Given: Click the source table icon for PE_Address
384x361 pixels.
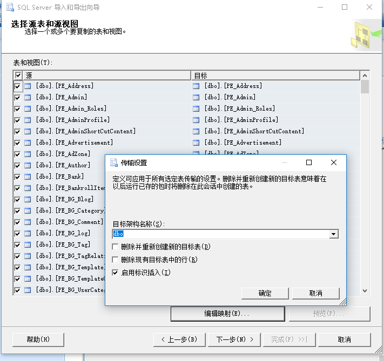Looking at the screenshot, I should [x=28, y=86].
